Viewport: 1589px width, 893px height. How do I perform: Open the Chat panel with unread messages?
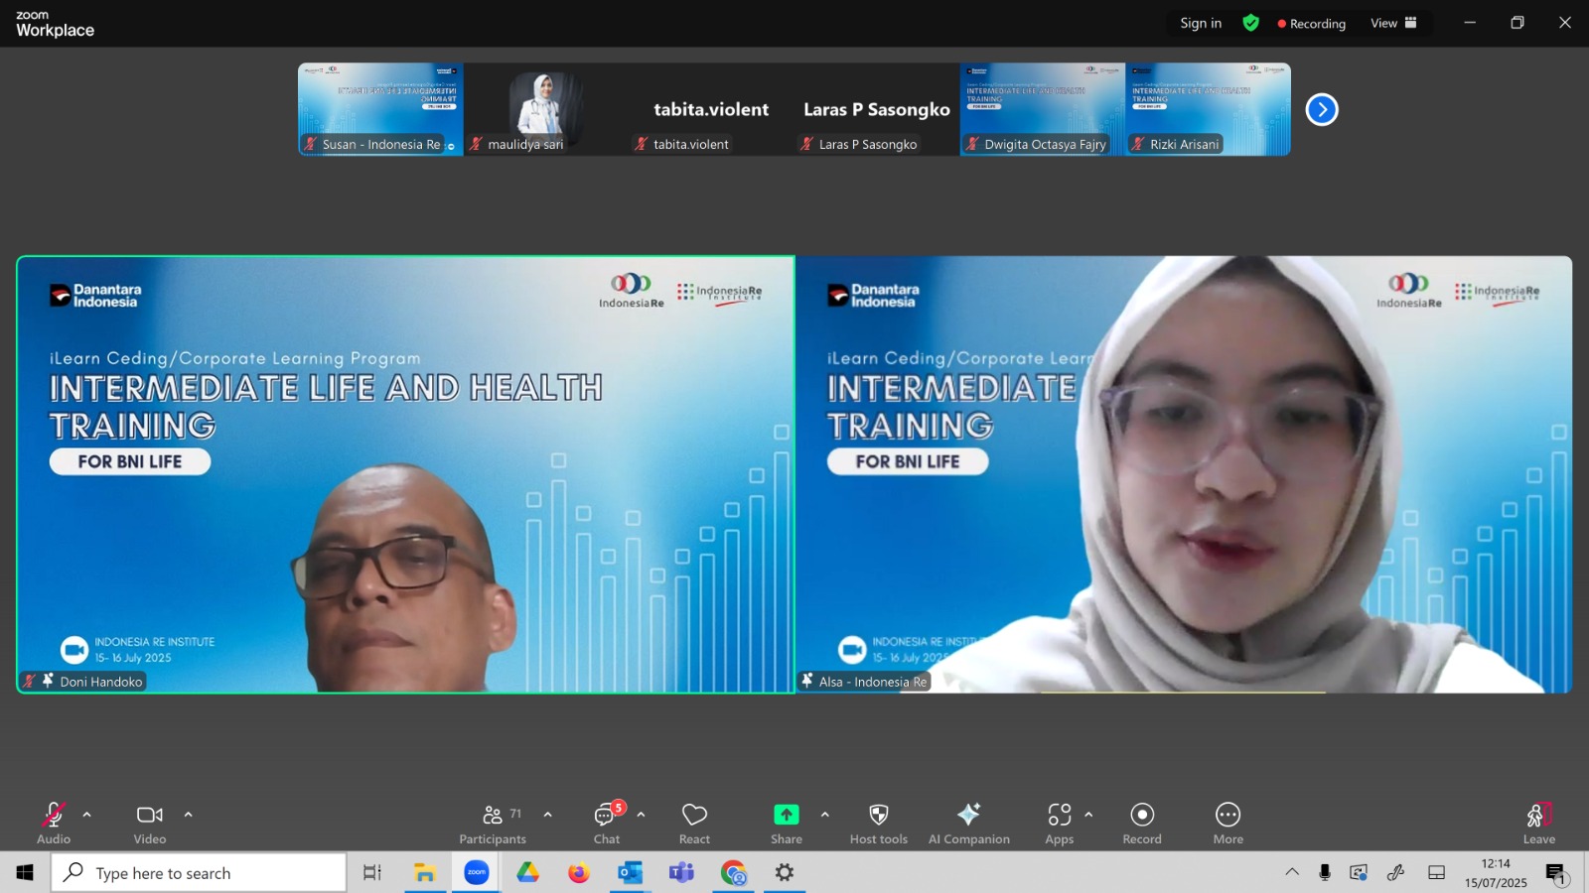607,824
